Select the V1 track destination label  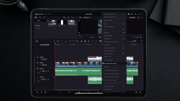pos(37,63)
